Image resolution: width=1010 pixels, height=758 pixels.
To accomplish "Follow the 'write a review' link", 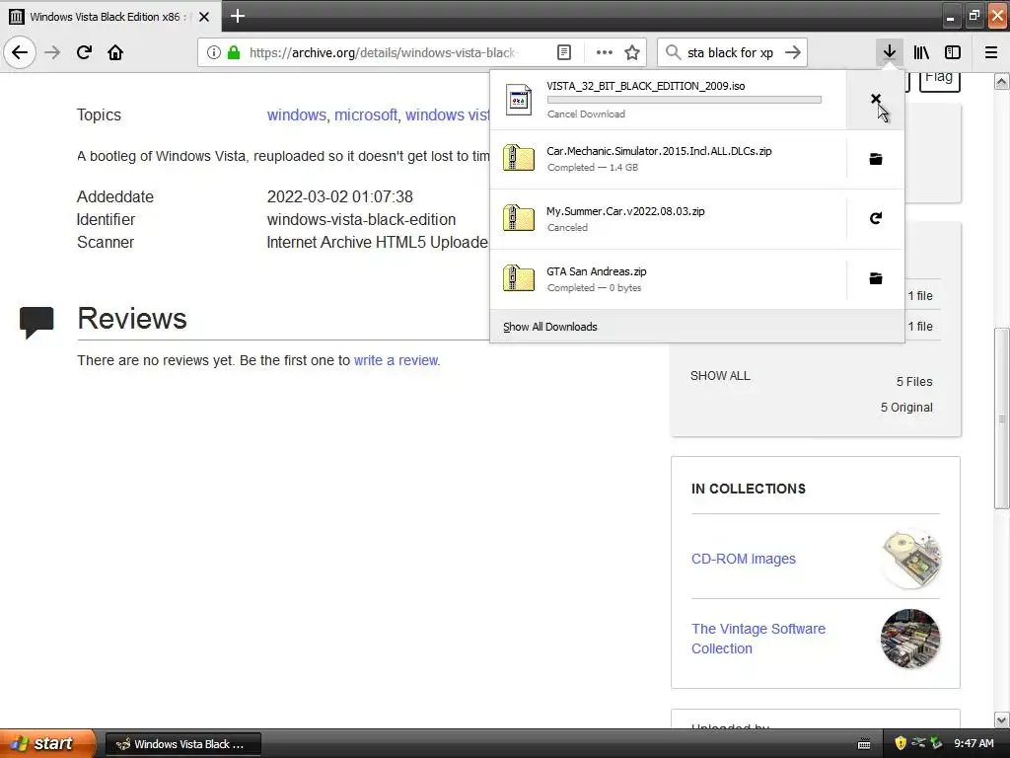I will point(396,360).
